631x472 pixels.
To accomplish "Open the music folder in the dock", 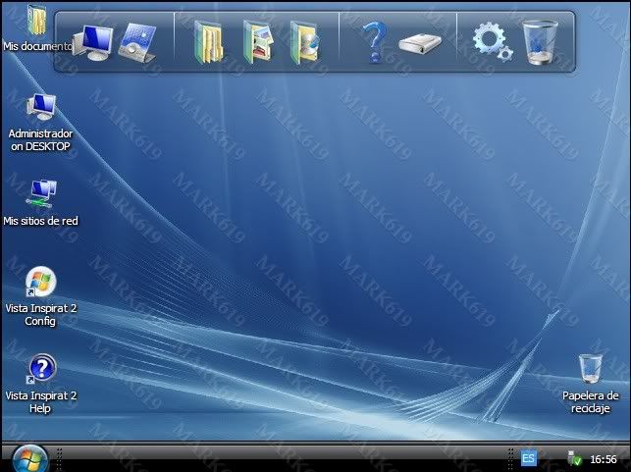I will tap(305, 42).
